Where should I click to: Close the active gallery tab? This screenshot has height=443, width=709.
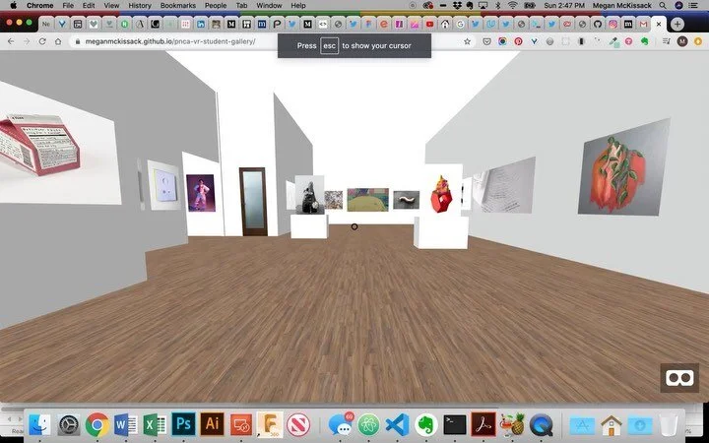pos(659,24)
